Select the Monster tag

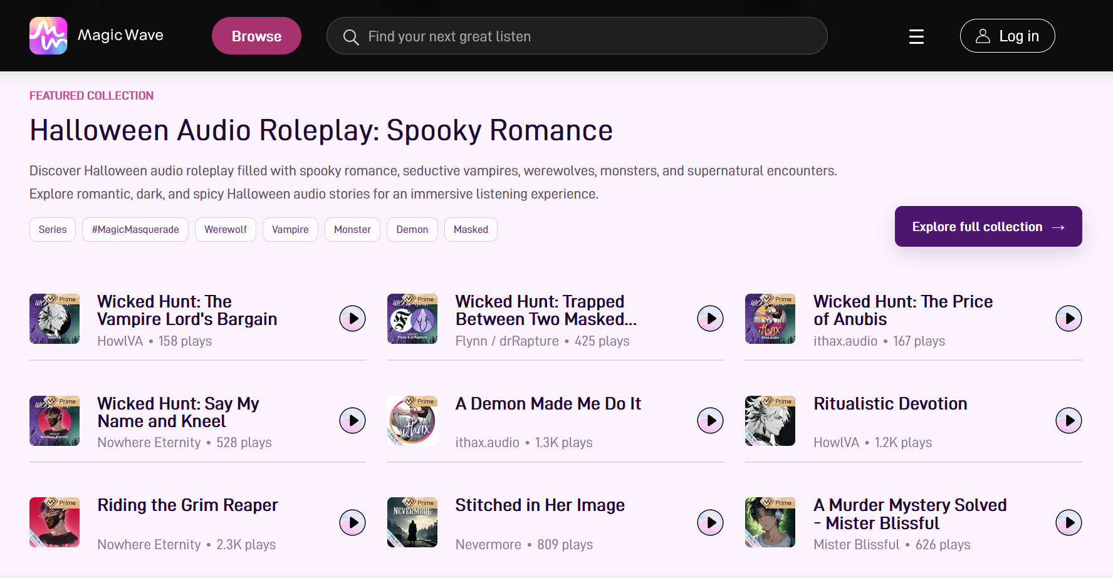352,229
